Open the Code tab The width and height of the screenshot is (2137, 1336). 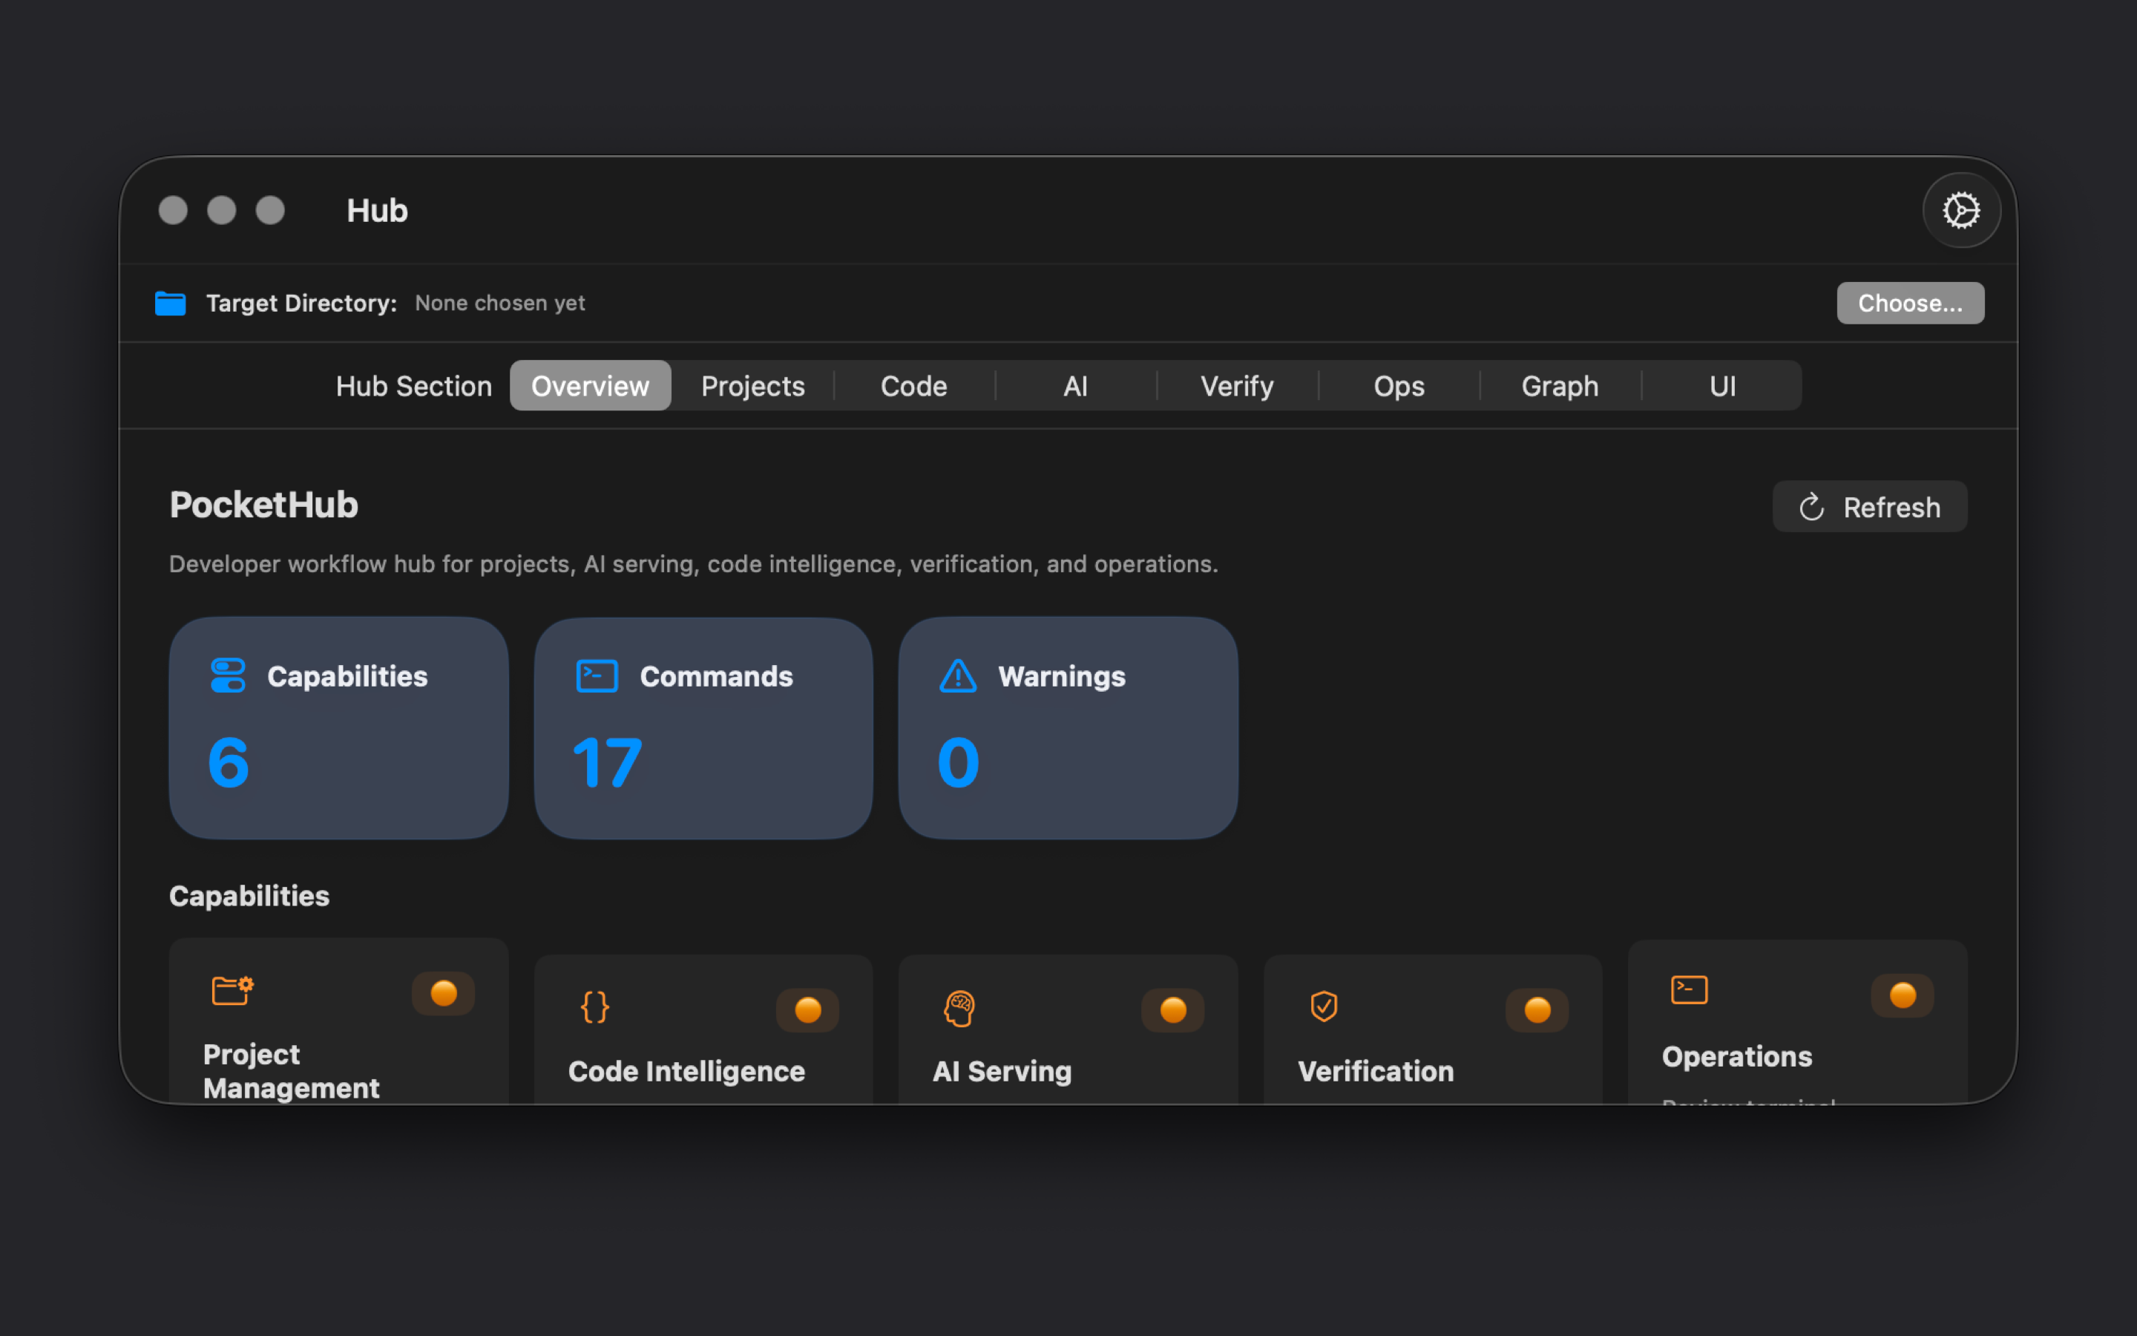[914, 385]
